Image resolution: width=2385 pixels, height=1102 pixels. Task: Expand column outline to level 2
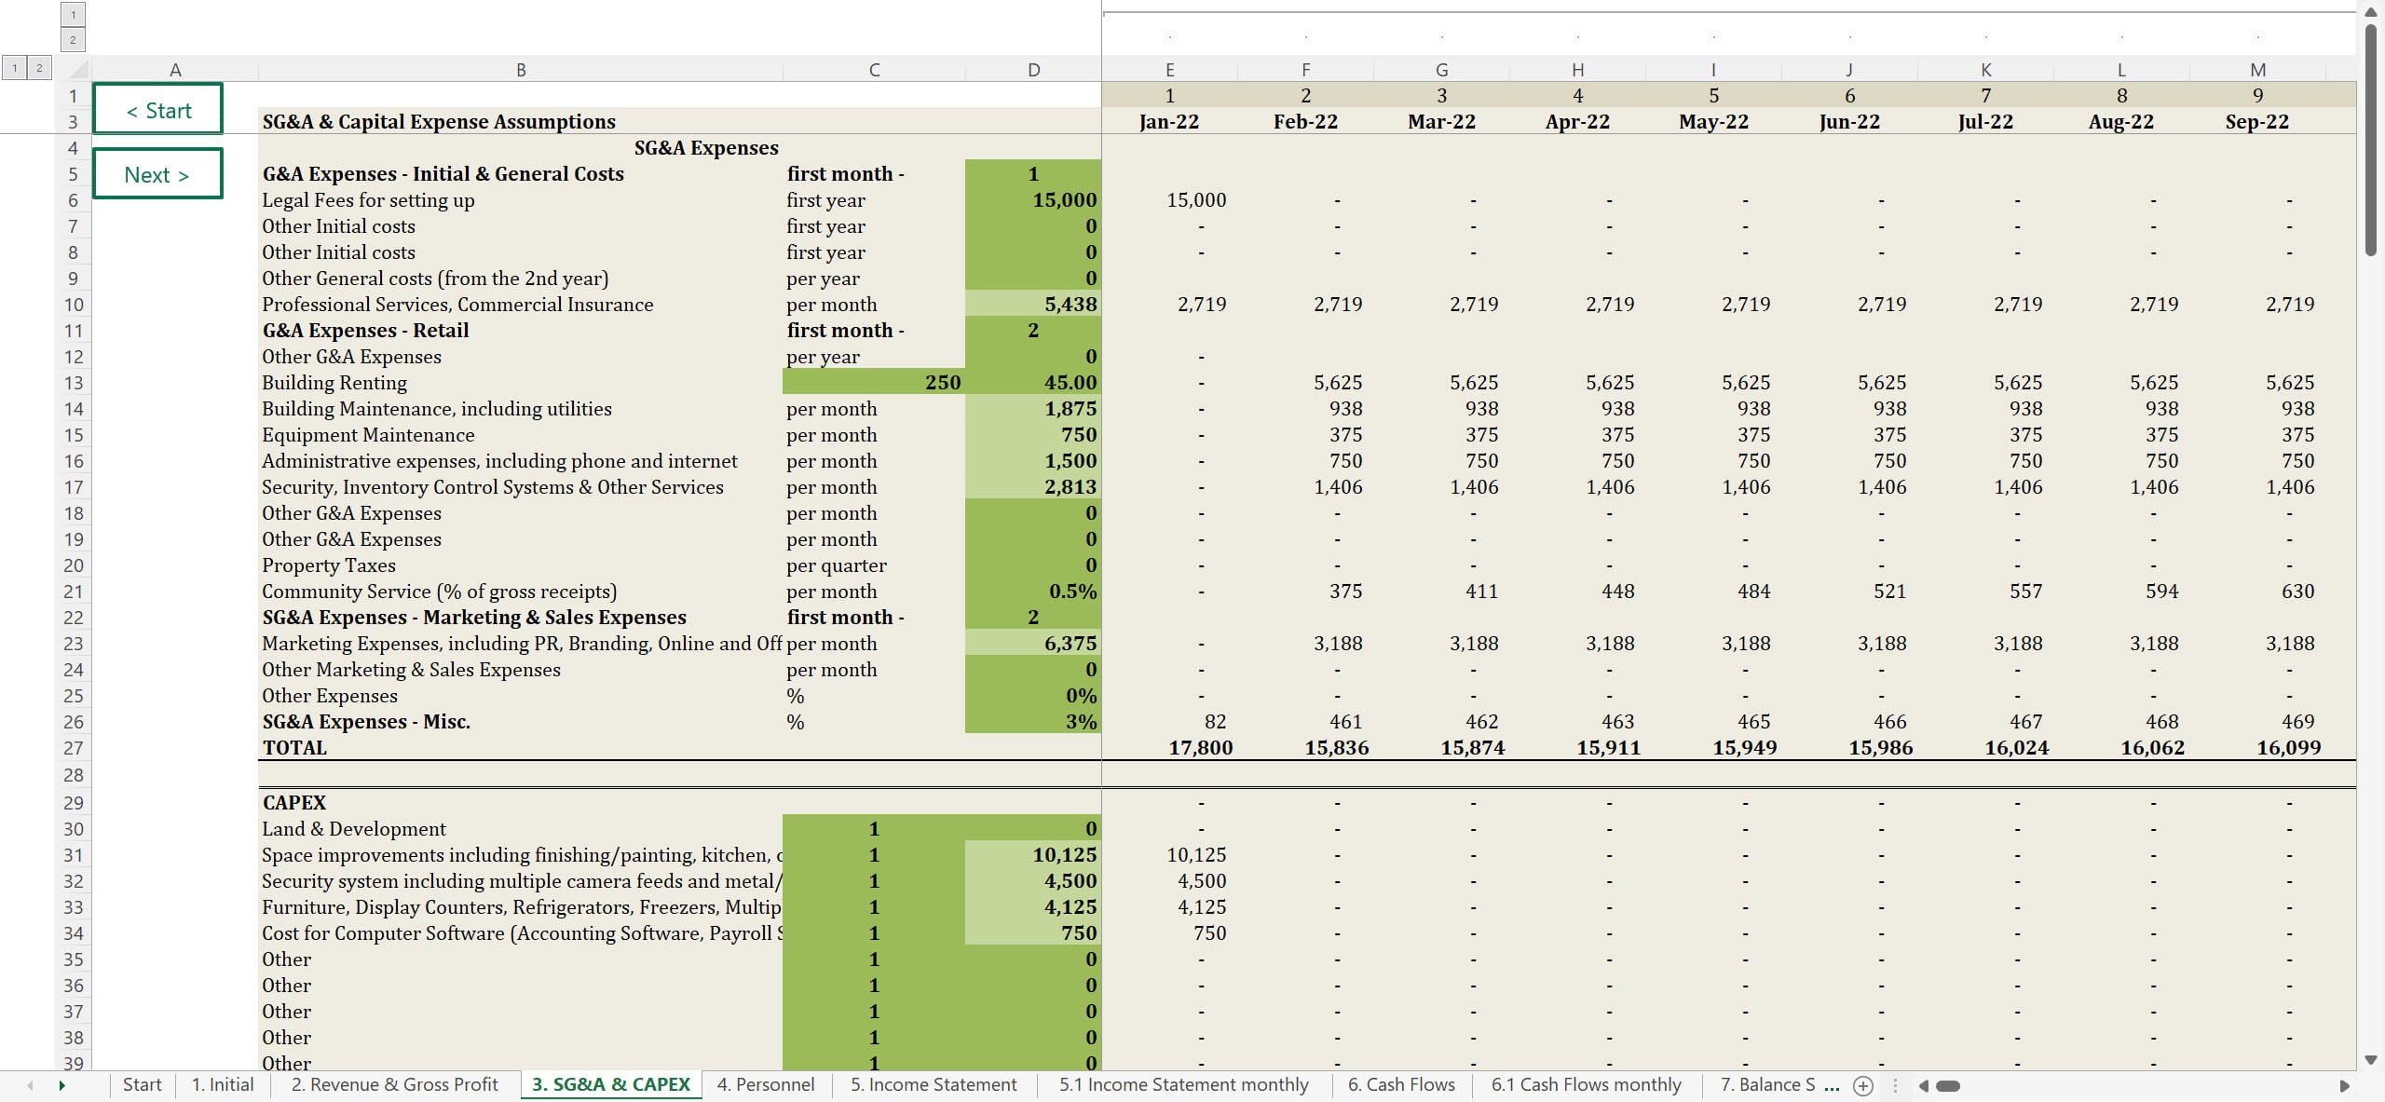pos(73,39)
